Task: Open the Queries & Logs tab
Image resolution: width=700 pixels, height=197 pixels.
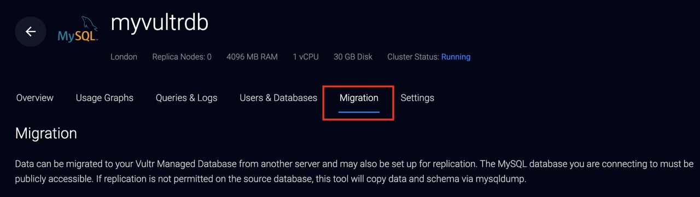Action: (x=186, y=98)
